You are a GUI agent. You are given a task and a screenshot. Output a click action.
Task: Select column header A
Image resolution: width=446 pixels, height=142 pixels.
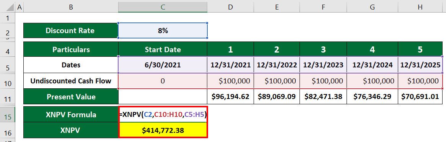[x=20, y=7]
